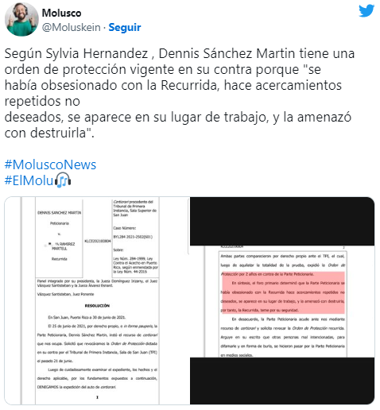Viewport: 380px width, 410px height.
Task: Click the RESOLUCIÓN heading in the document
Action: 97,306
